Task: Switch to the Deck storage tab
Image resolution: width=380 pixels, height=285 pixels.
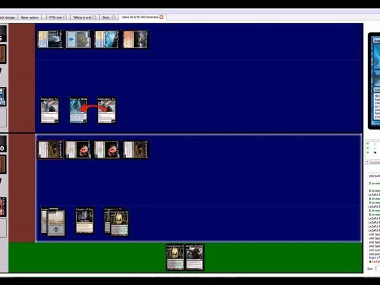Action: click(x=7, y=17)
